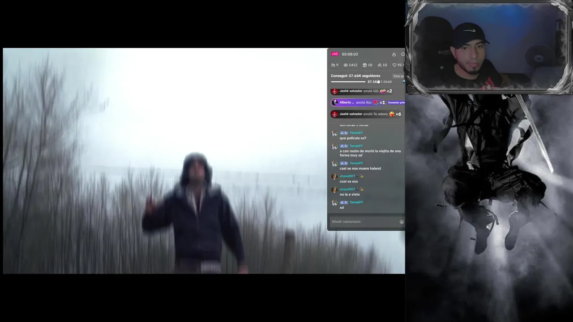Screen dimensions: 573x322
Task: Click username TenseiFF above 'casi se nos muere haland'
Action: tap(356, 163)
